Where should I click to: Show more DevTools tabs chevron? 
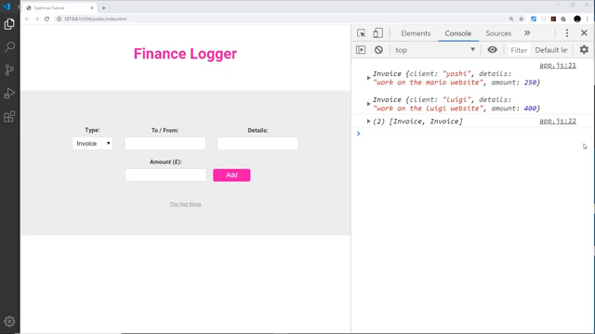coord(527,33)
